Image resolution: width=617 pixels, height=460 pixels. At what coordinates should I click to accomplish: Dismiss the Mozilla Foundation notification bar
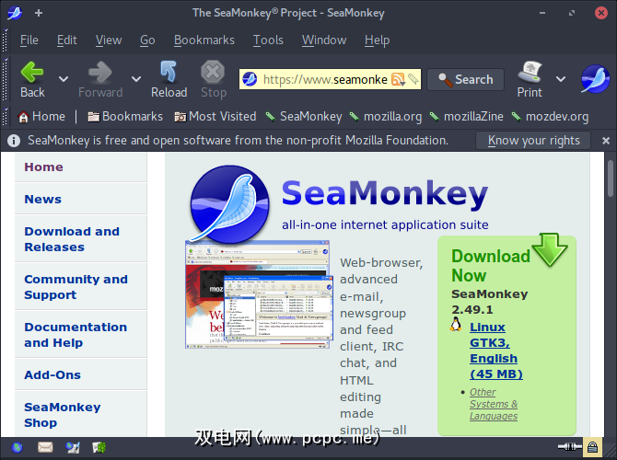(606, 141)
